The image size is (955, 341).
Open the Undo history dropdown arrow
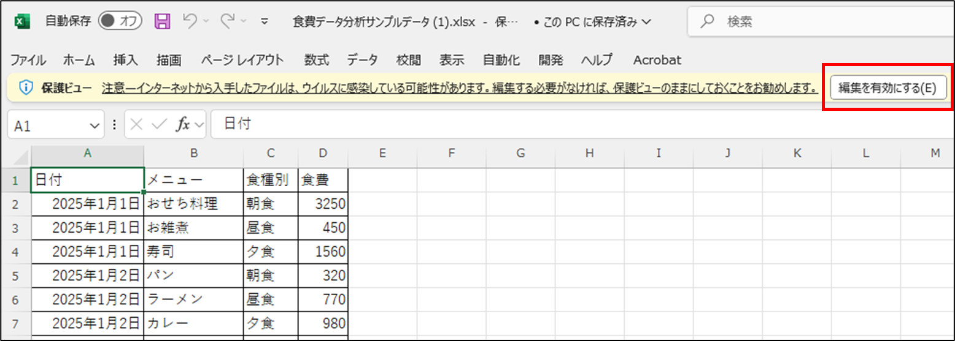click(206, 21)
